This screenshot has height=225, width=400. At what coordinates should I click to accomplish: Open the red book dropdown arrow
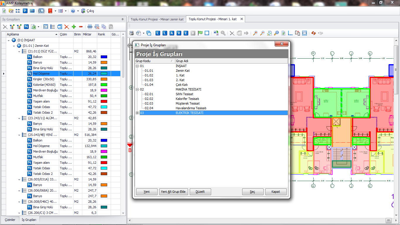pos(55,11)
